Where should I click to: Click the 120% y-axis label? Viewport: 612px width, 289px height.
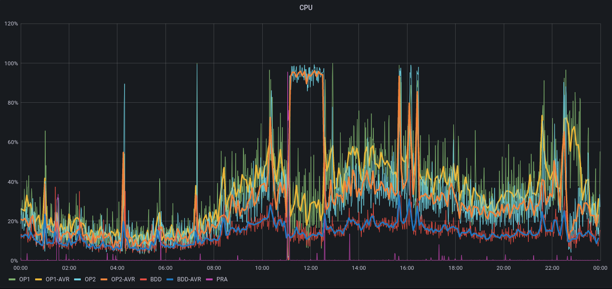coord(11,24)
